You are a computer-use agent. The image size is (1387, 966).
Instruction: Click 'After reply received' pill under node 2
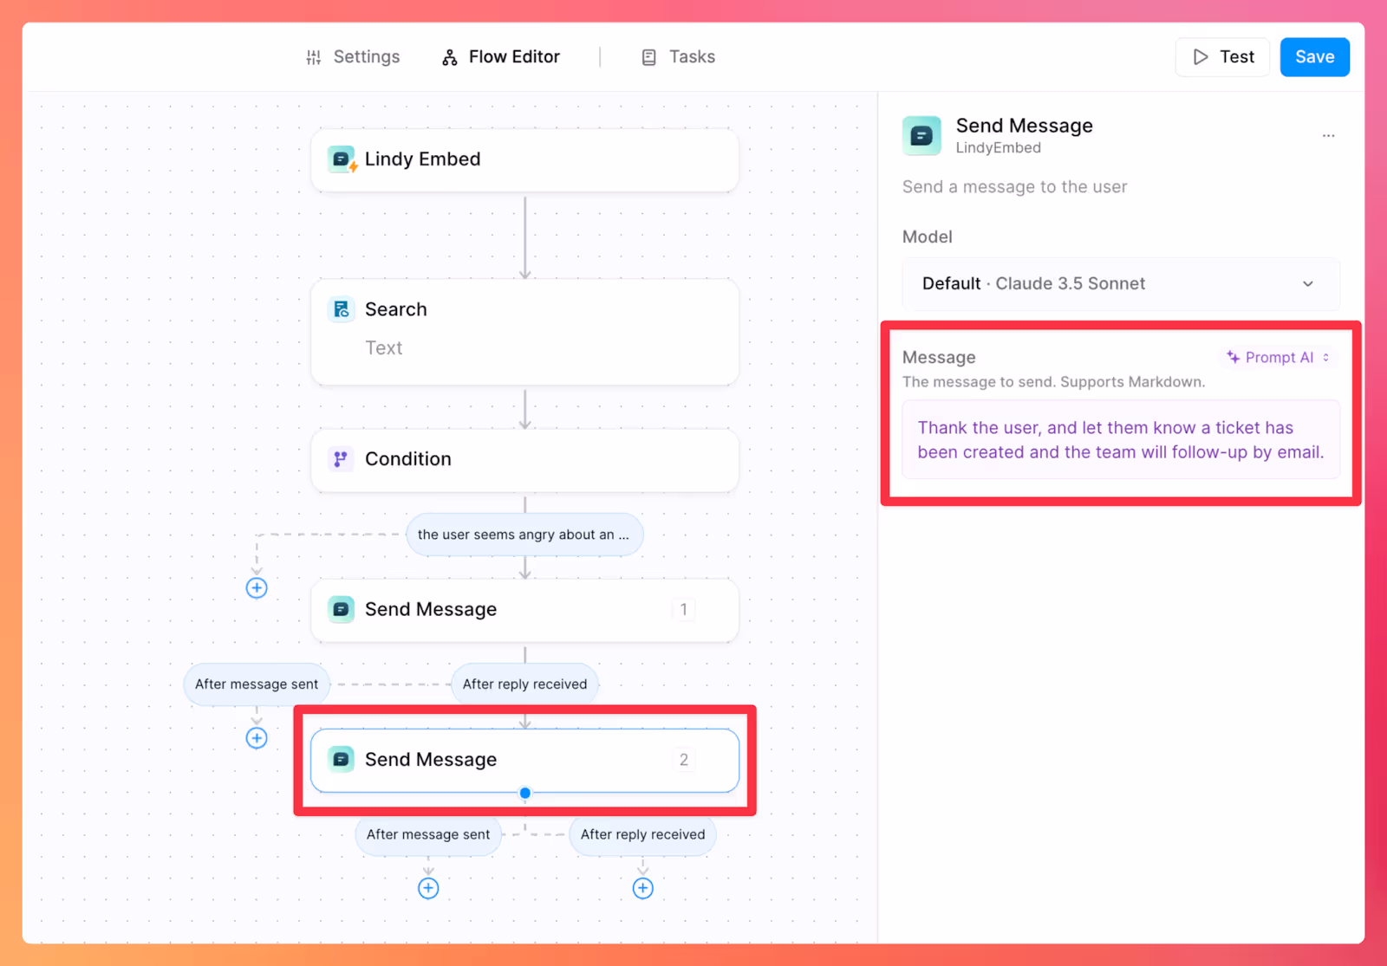pyautogui.click(x=642, y=834)
